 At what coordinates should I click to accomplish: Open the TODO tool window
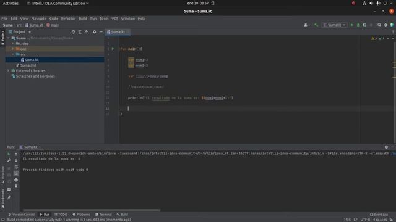coord(61,215)
